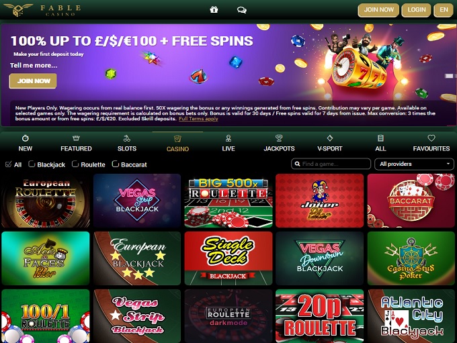Select the V-SPORT diamond icon category
This screenshot has height=343, width=457.
(329, 138)
